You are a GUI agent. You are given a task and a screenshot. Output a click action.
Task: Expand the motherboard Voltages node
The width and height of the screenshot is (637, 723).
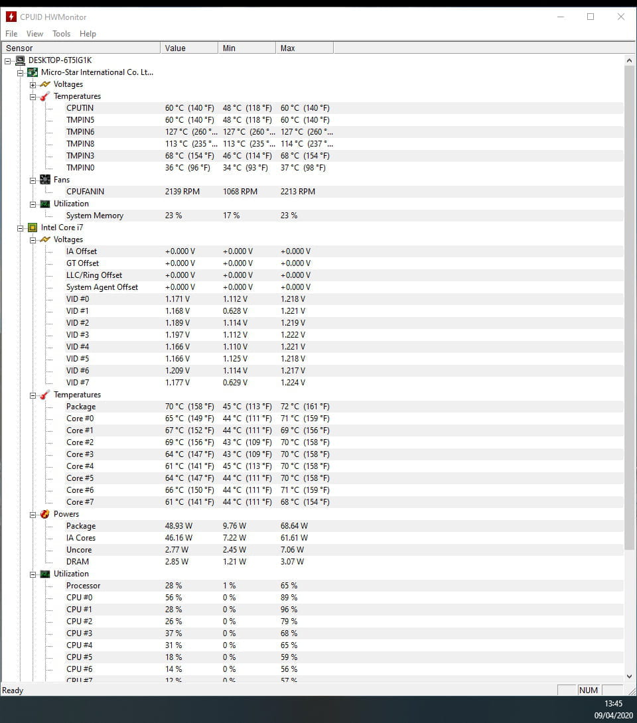[33, 85]
